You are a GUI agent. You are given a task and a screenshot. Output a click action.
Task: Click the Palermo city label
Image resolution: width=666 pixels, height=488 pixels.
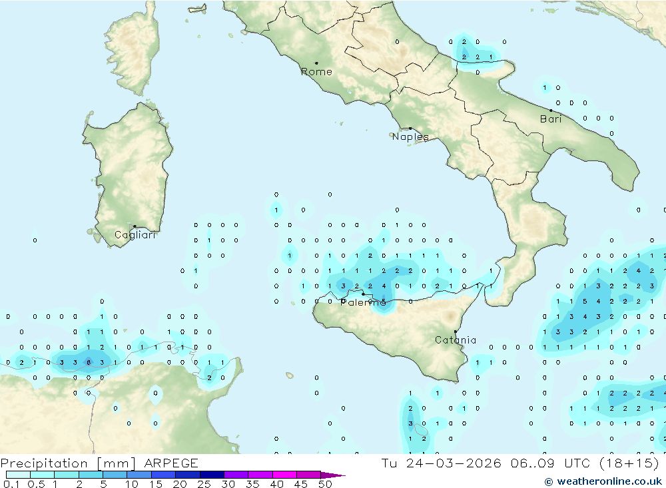pyautogui.click(x=364, y=302)
